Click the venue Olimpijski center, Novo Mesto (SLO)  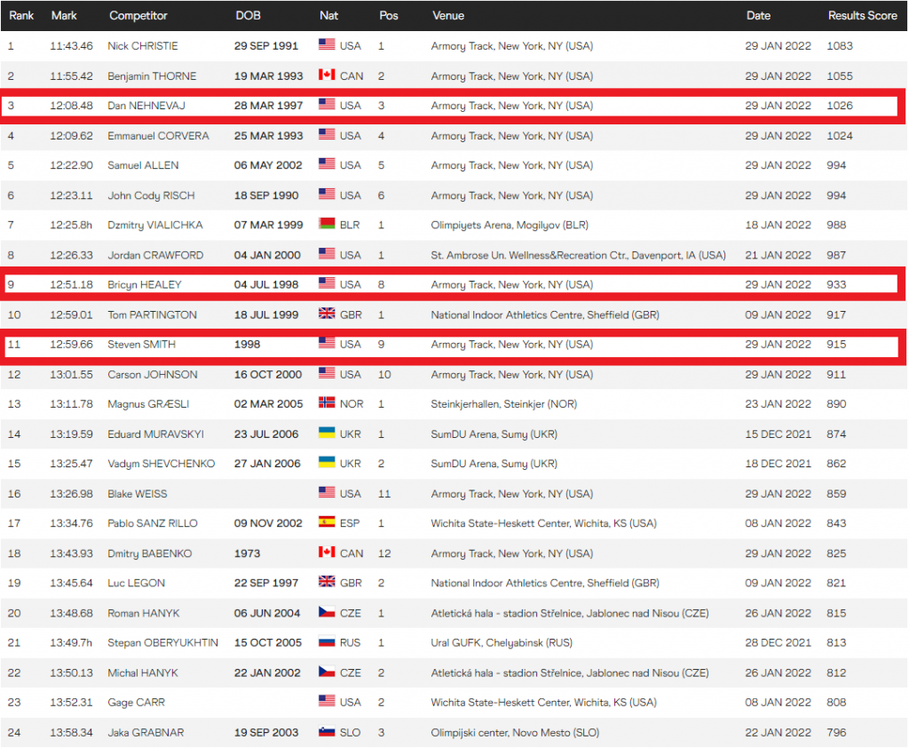(x=515, y=733)
